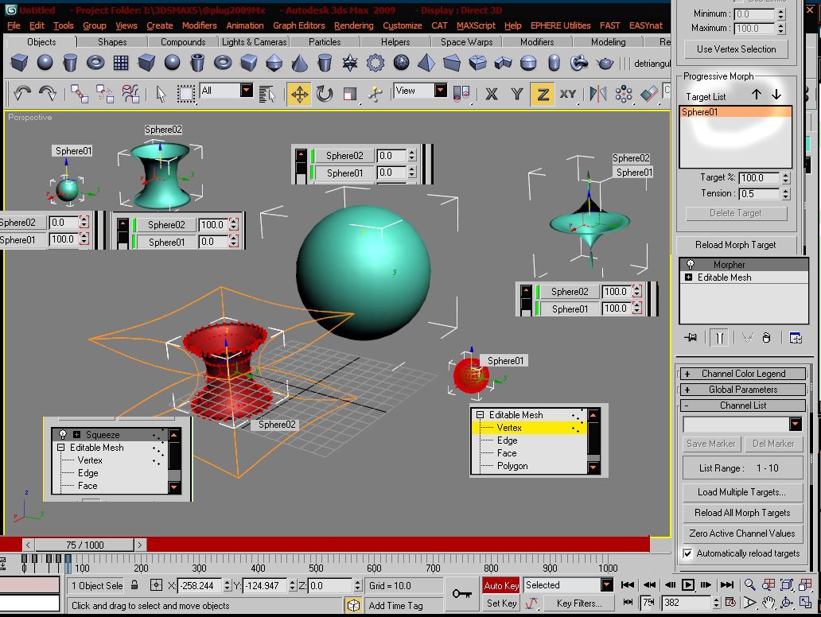821x617 pixels.
Task: Remove modifier using the trash can icon
Action: (x=767, y=338)
